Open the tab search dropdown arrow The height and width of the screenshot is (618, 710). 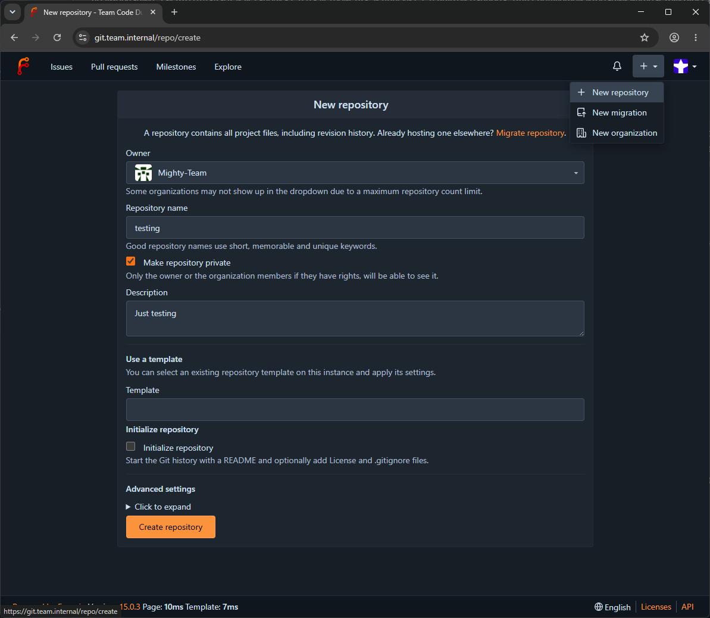tap(12, 12)
